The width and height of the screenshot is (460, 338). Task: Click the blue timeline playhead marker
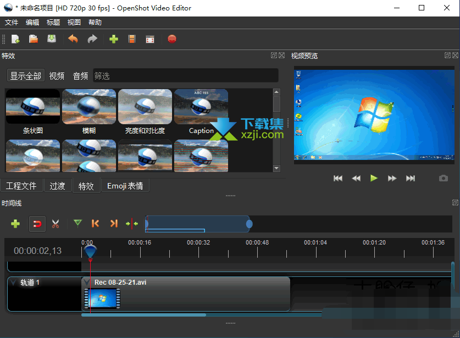(x=90, y=252)
